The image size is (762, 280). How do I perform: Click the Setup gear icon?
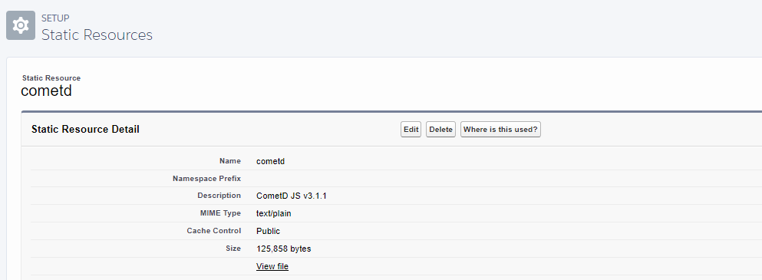click(x=21, y=25)
